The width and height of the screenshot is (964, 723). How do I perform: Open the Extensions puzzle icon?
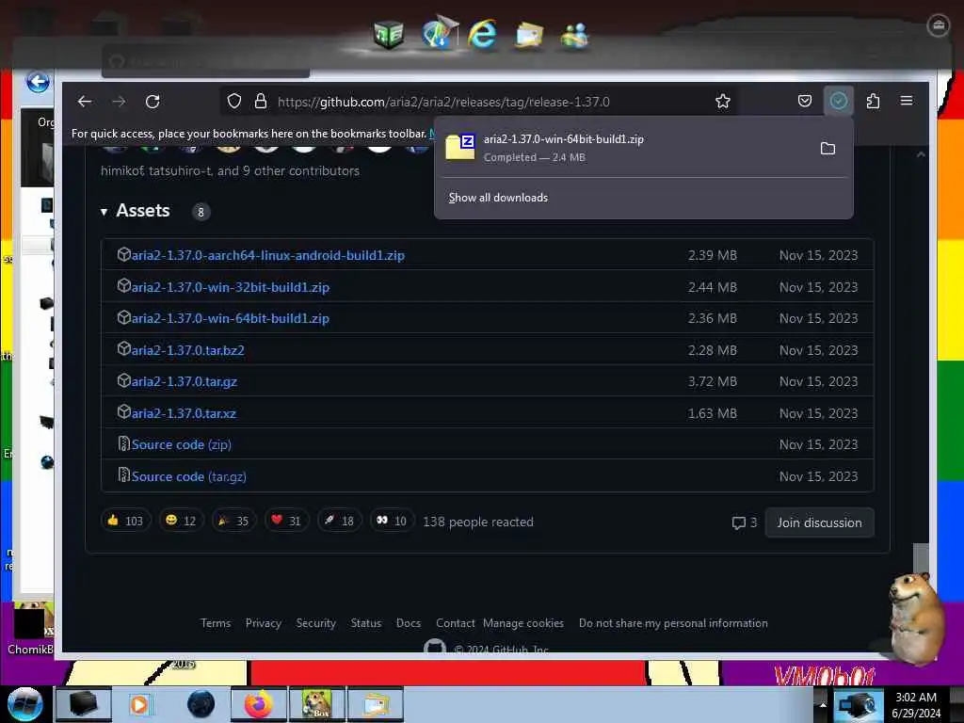pyautogui.click(x=873, y=101)
